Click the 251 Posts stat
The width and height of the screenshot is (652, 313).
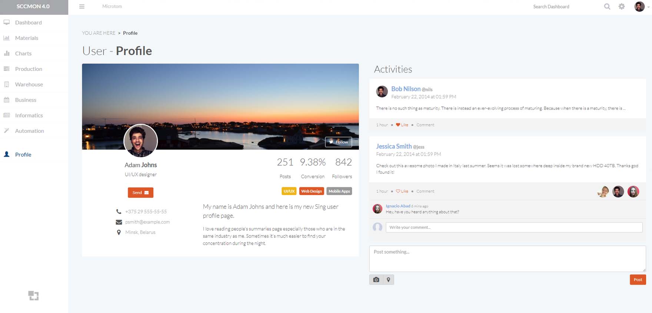(285, 168)
